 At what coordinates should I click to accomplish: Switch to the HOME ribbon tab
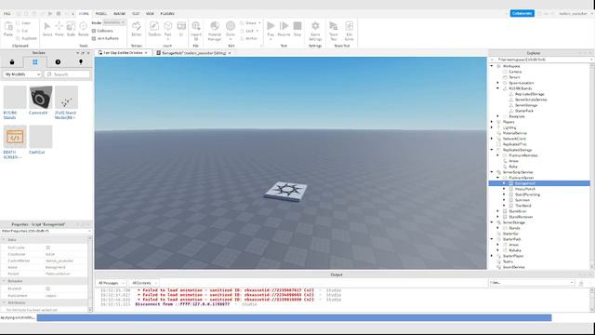pos(84,14)
